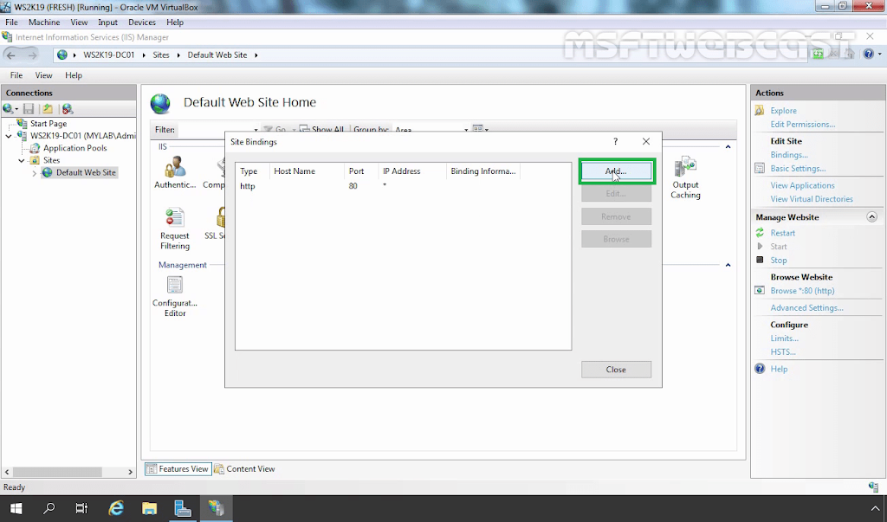Collapse the Manage Website actions section
The width and height of the screenshot is (887, 522).
871,217
